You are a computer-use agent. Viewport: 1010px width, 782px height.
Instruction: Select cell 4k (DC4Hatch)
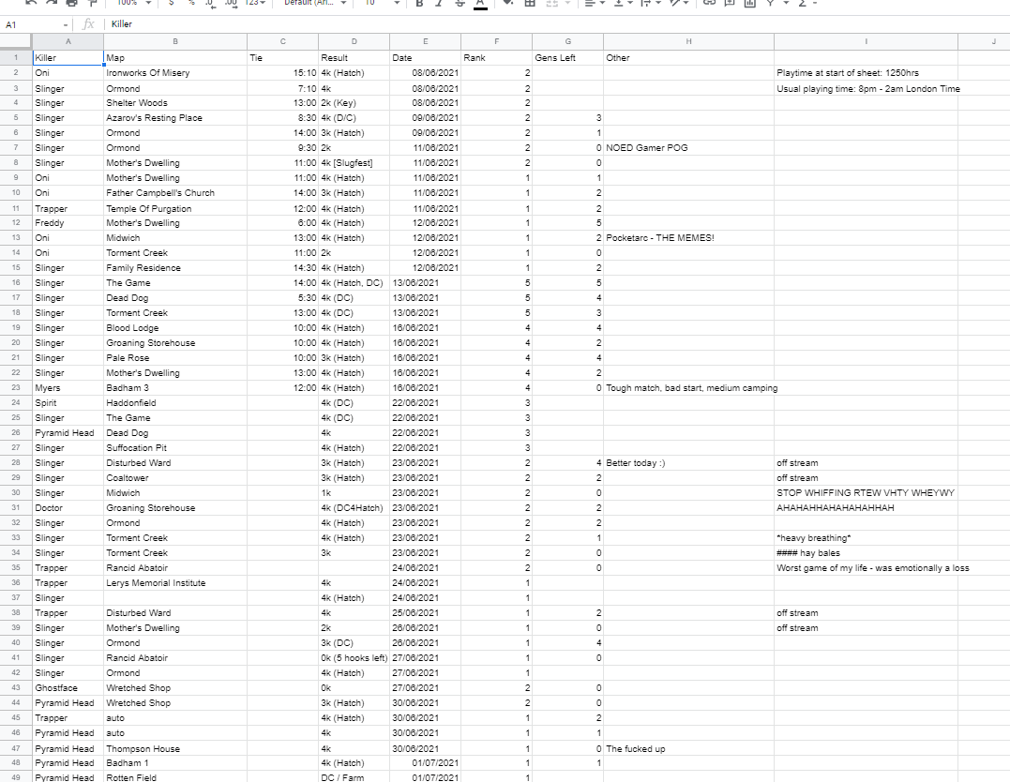[354, 507]
